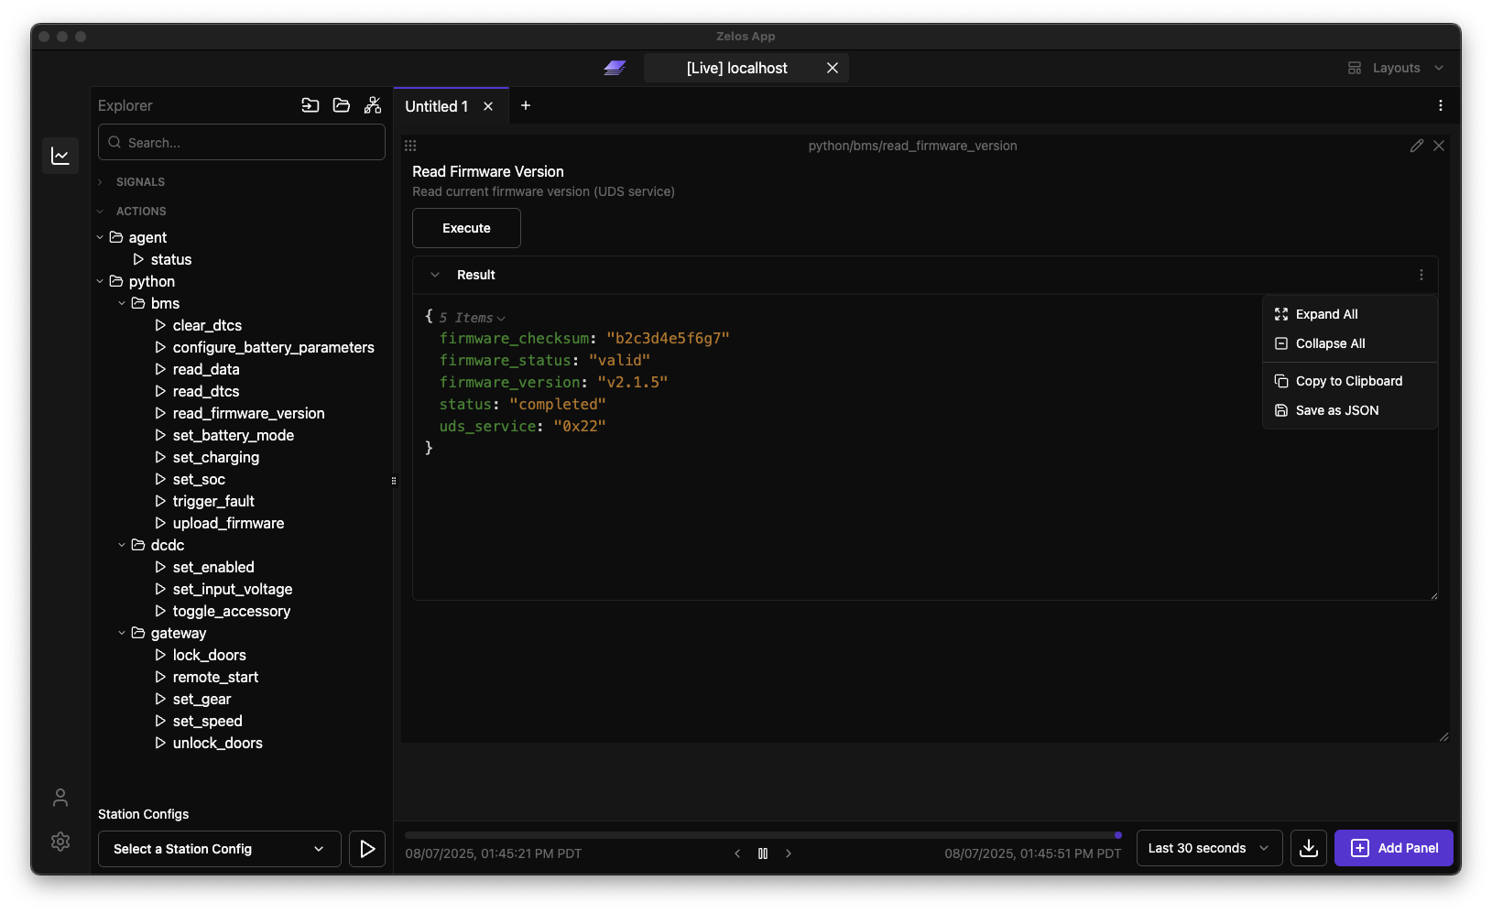Viewport: 1492px width, 913px height.
Task: Click the open folder icon in Explorer header
Action: tap(342, 105)
